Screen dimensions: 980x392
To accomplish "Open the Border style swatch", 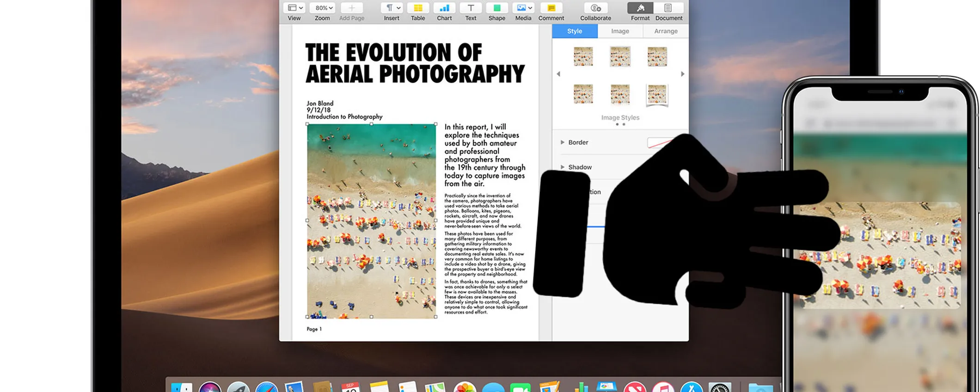I will click(660, 143).
